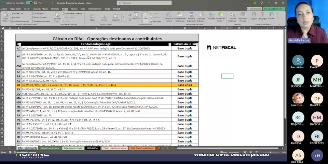Open Modelo de Dados dropdown
Image resolution: width=328 pixels, height=164 pixels.
click(220, 17)
